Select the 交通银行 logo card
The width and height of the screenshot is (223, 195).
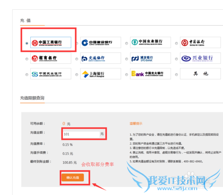coord(101,58)
